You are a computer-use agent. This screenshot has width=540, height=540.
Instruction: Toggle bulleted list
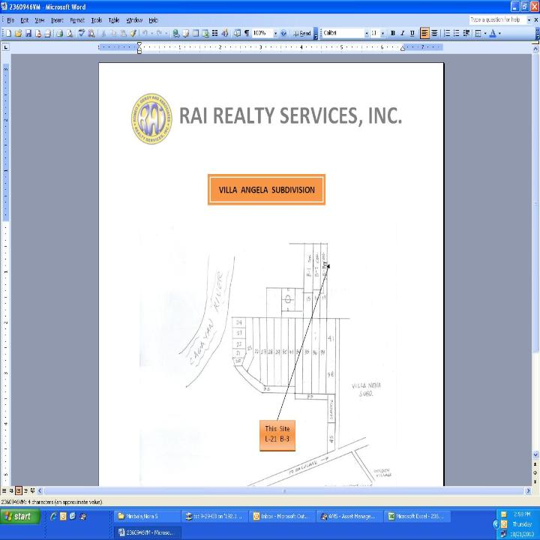(456, 34)
